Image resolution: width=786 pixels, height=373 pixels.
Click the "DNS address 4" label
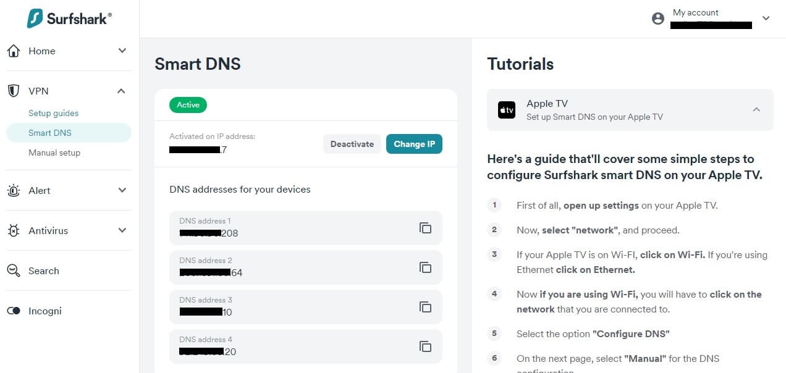point(206,339)
